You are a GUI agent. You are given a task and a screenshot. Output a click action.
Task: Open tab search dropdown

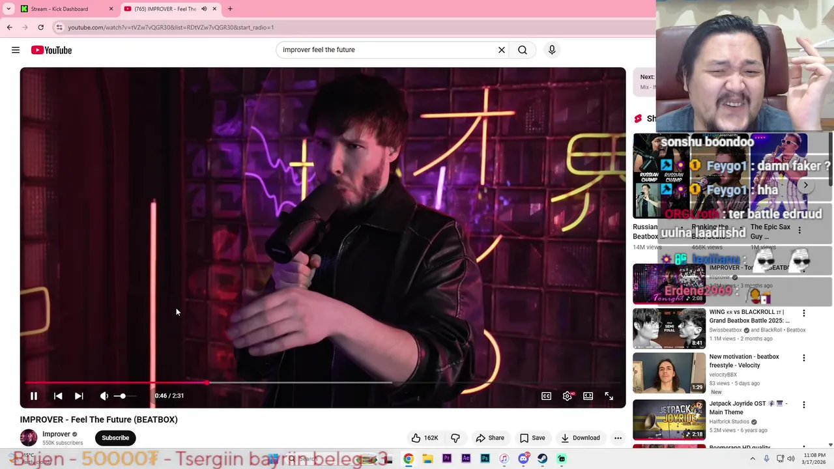click(x=8, y=9)
